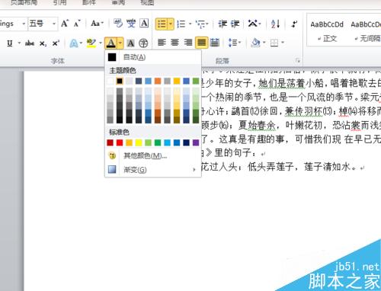Pick the purple standard color
The height and width of the screenshot is (291, 381).
coord(196,142)
